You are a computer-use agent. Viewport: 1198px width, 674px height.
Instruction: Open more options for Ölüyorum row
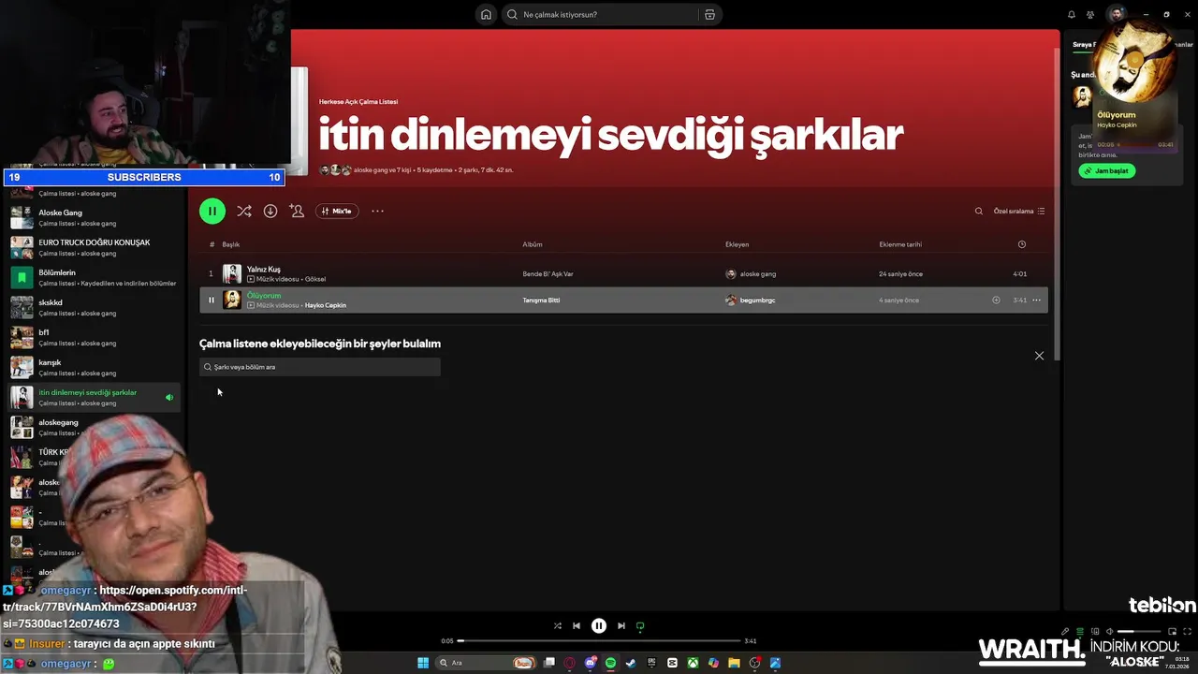pos(1036,300)
